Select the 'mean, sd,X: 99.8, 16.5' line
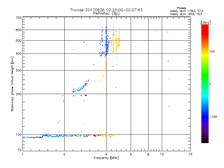Screen dimensions: 224x168 click(186, 14)
